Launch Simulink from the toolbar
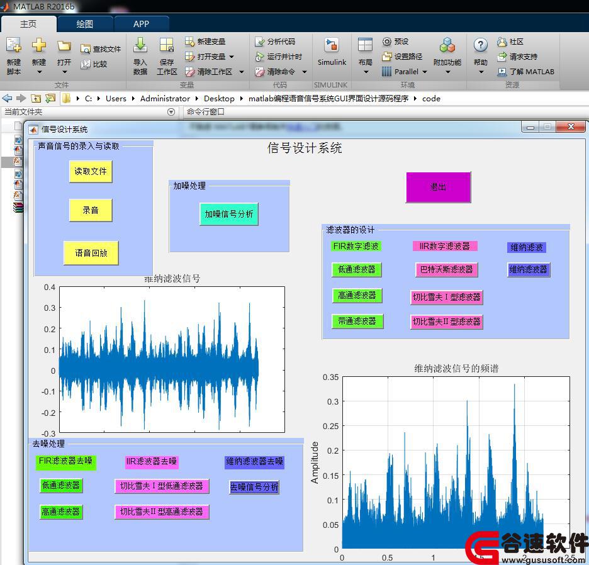Viewport: 589px width, 565px height. tap(332, 52)
